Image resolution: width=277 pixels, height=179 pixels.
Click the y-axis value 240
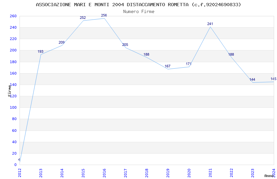point(13,28)
